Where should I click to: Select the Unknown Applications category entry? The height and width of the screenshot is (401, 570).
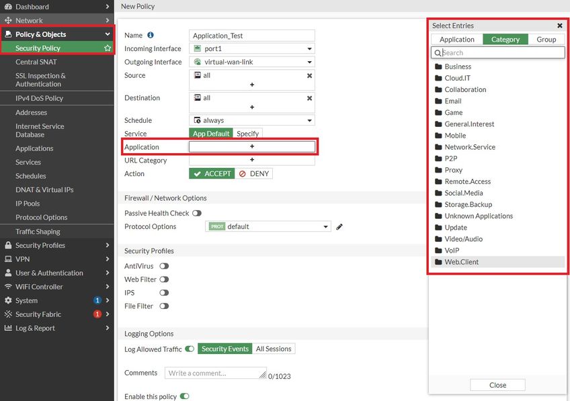(x=498, y=216)
